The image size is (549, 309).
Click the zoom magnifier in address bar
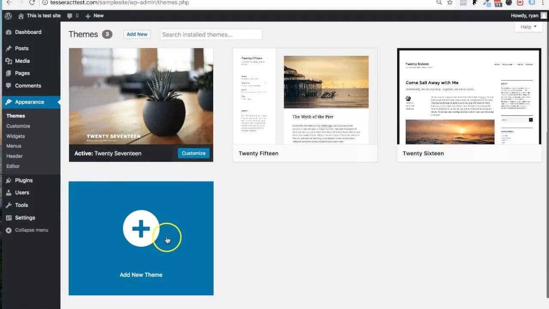439,3
